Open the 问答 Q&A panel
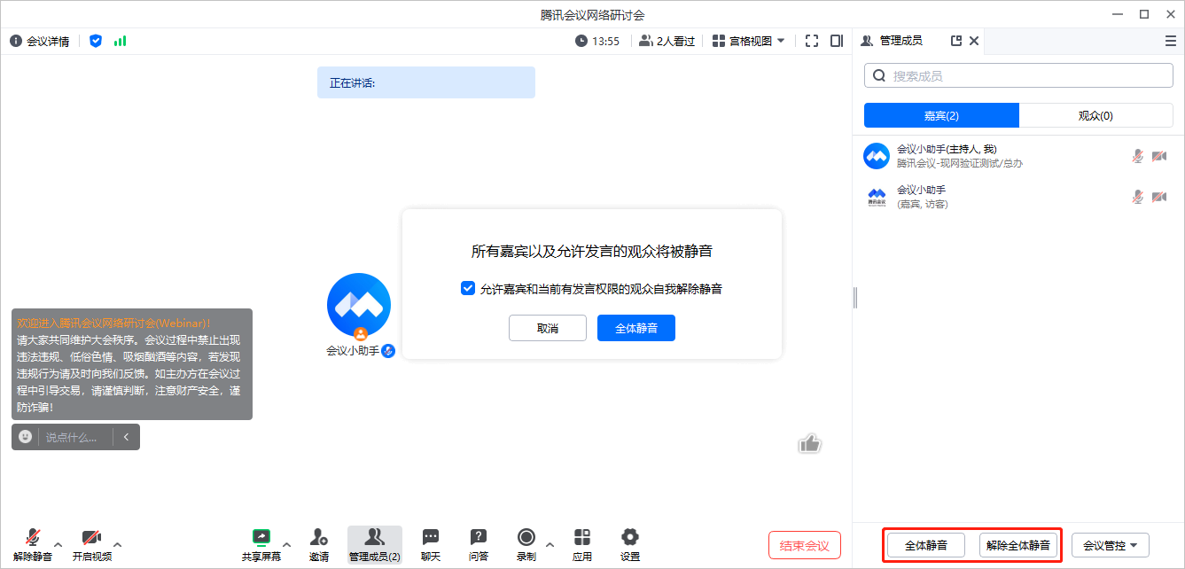The image size is (1185, 569). pyautogui.click(x=479, y=545)
